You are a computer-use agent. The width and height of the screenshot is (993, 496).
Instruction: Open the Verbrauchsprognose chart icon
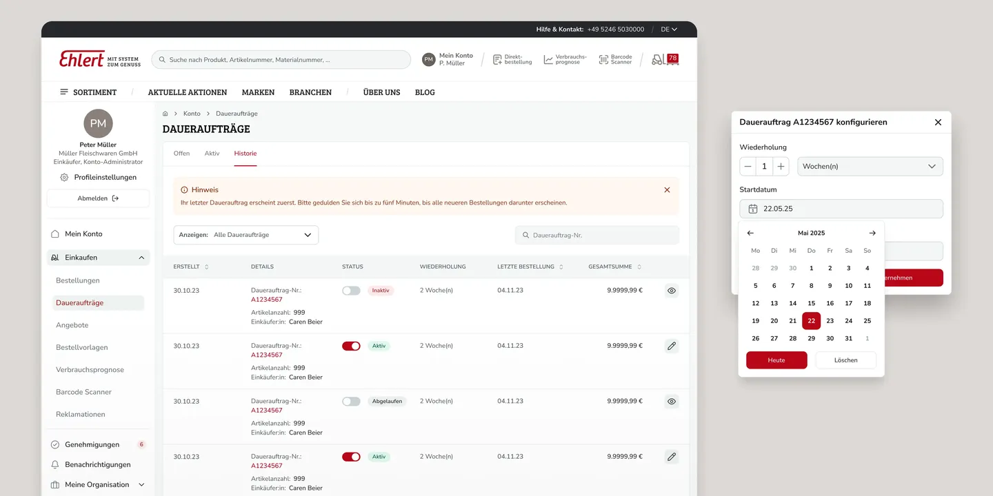point(547,59)
